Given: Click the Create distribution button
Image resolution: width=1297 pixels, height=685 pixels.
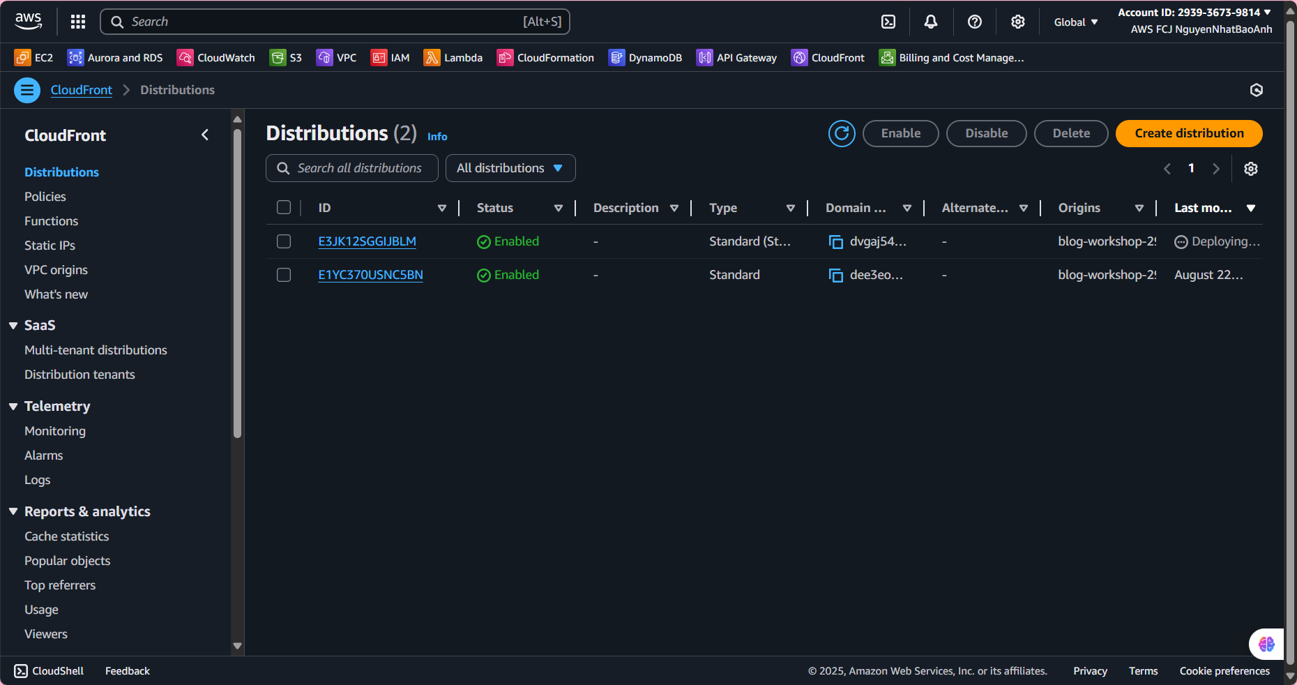Looking at the screenshot, I should pos(1188,133).
